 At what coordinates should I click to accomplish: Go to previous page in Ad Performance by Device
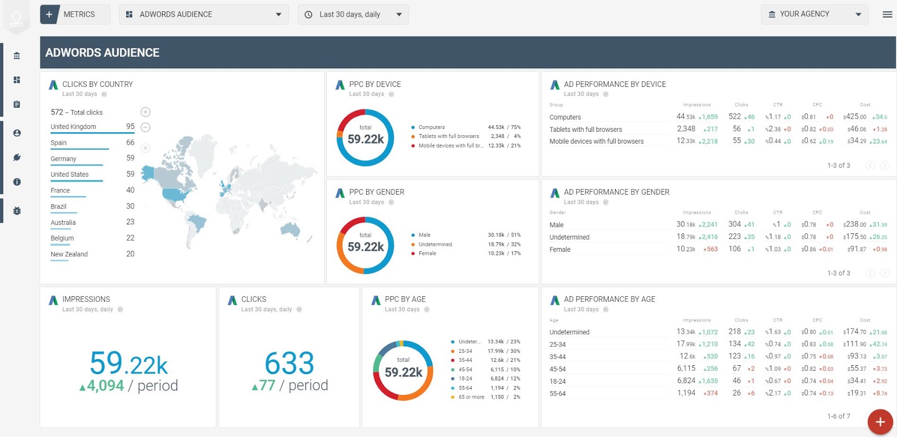pos(870,165)
